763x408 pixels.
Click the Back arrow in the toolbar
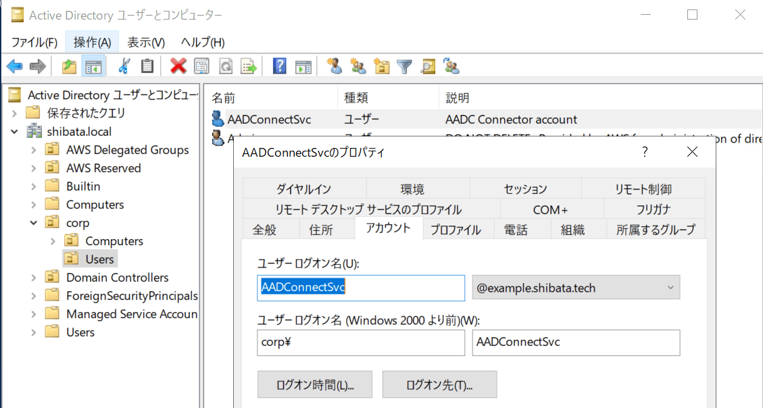point(15,66)
